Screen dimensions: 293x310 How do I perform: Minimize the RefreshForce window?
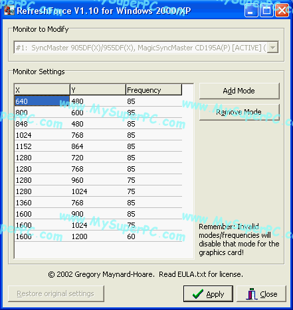click(251, 10)
